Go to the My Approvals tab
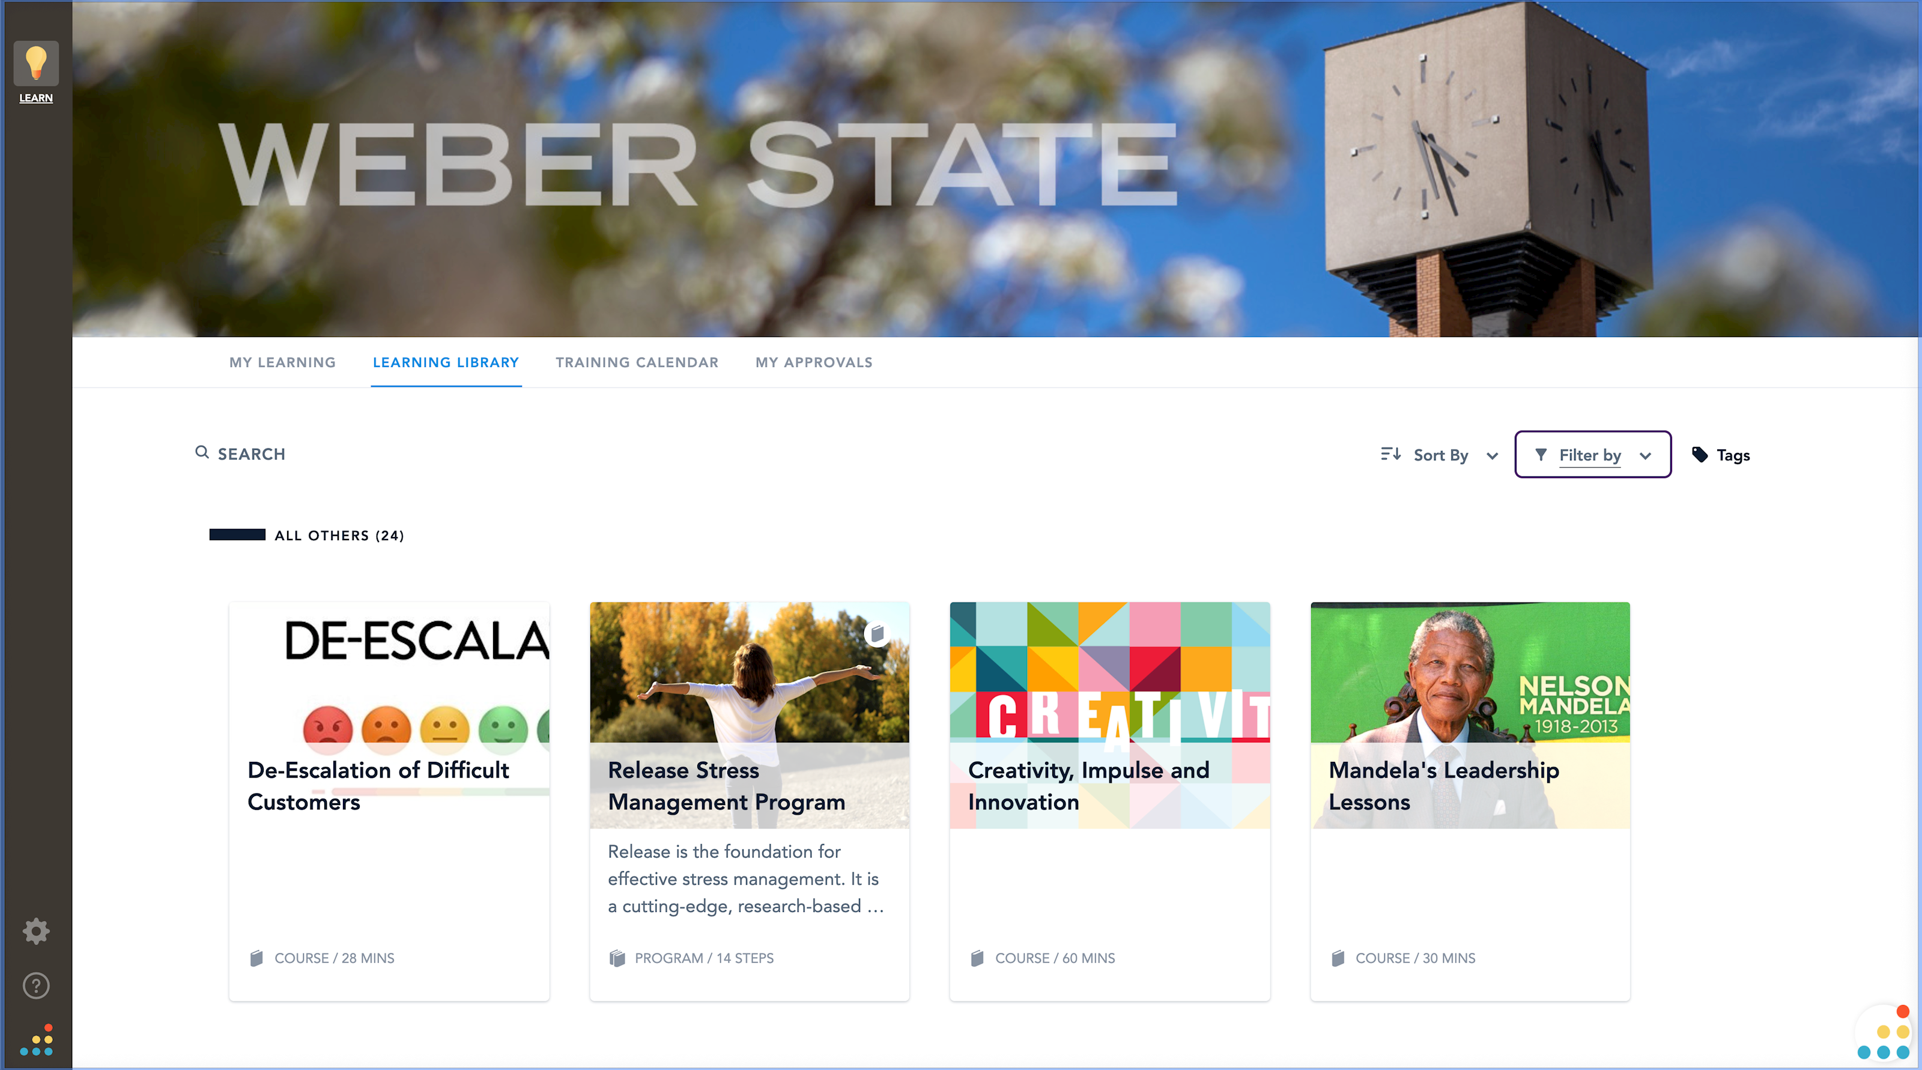The width and height of the screenshot is (1922, 1070). coord(813,363)
